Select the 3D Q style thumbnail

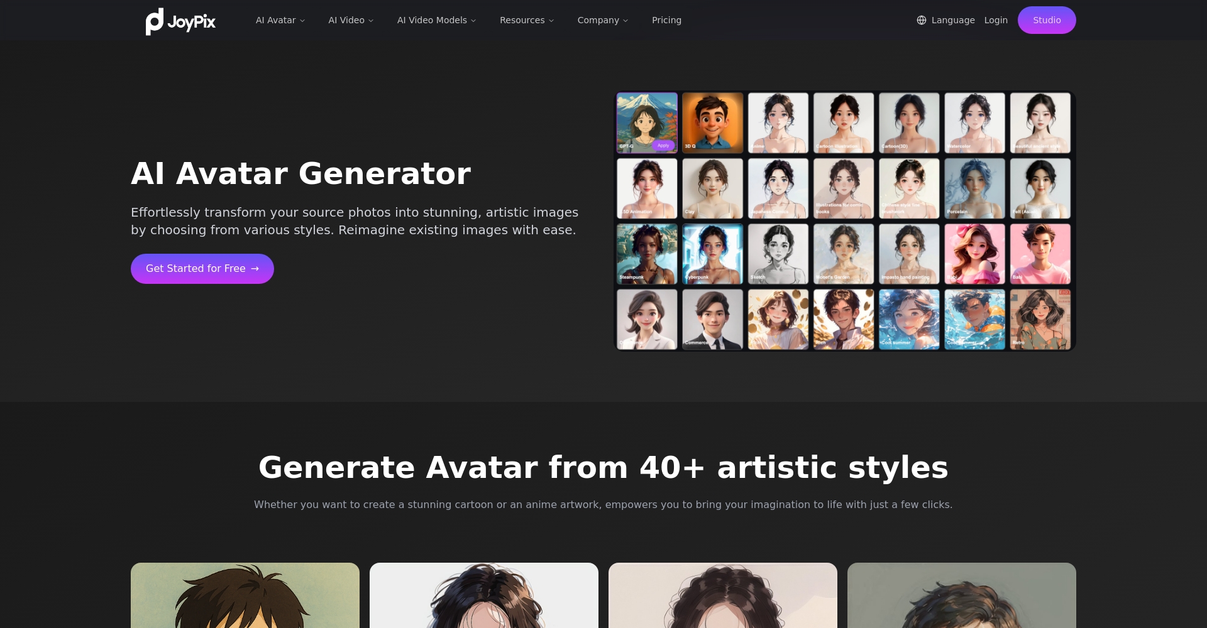pyautogui.click(x=712, y=123)
